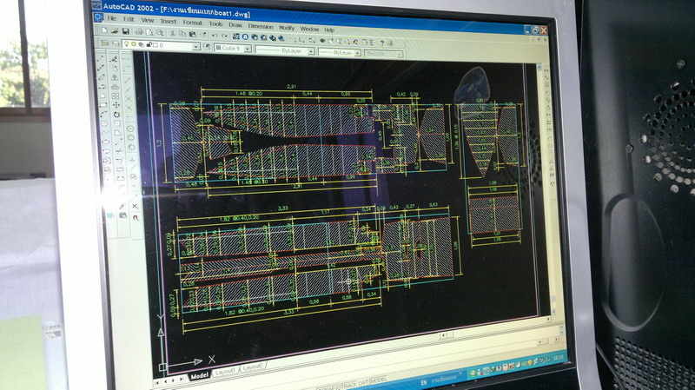The width and height of the screenshot is (695, 390).
Task: Click the 15:15 clock in system tray
Action: pyautogui.click(x=558, y=357)
